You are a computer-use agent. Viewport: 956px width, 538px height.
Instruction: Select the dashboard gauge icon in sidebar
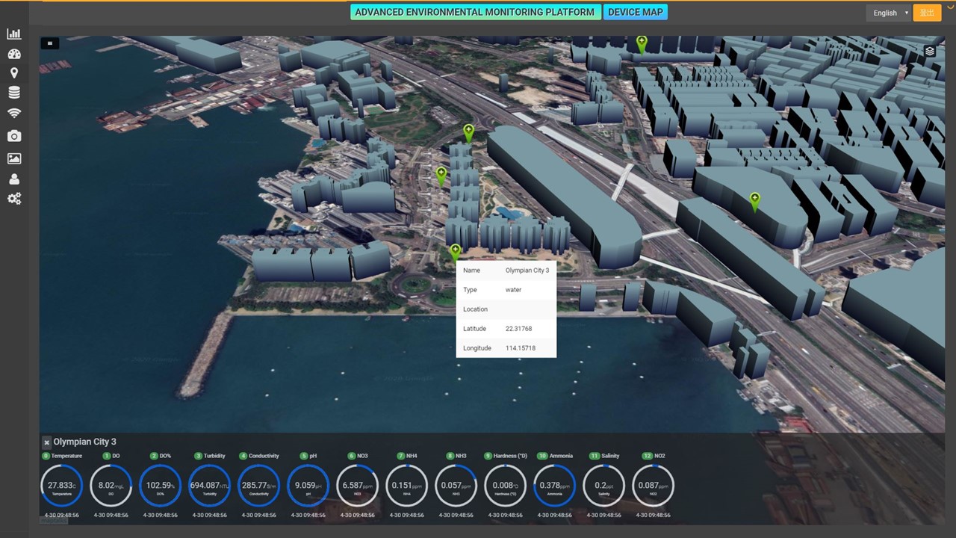pos(14,53)
